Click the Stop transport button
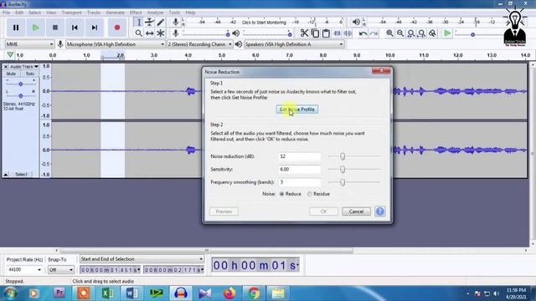The height and width of the screenshot is (301, 536). tap(55, 28)
